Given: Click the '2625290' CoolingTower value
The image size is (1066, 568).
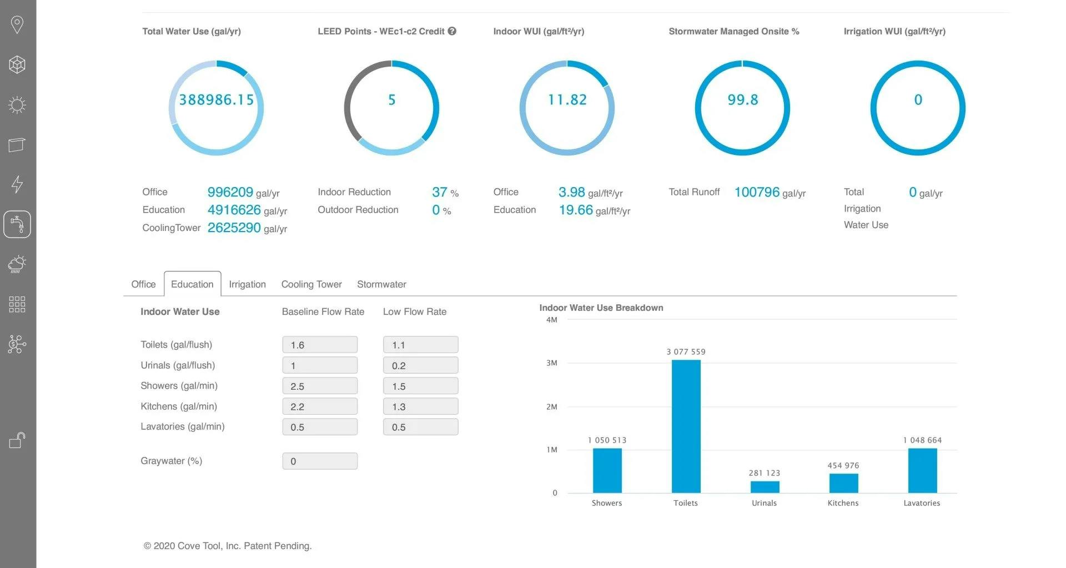Looking at the screenshot, I should pos(234,228).
